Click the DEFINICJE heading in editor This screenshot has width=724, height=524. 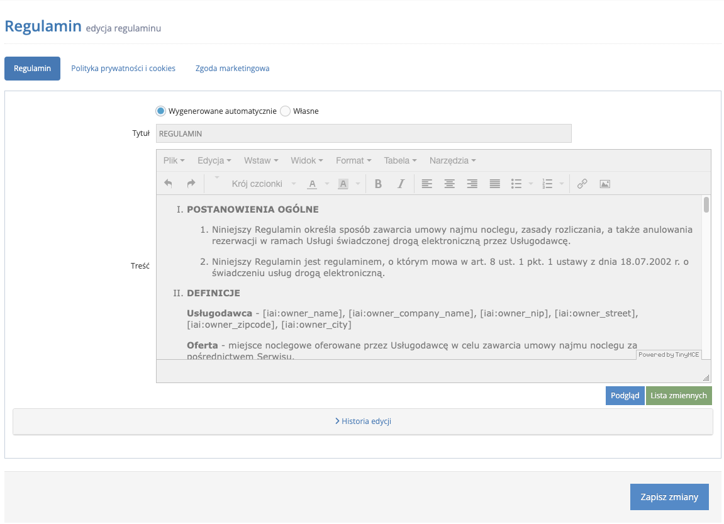point(213,293)
